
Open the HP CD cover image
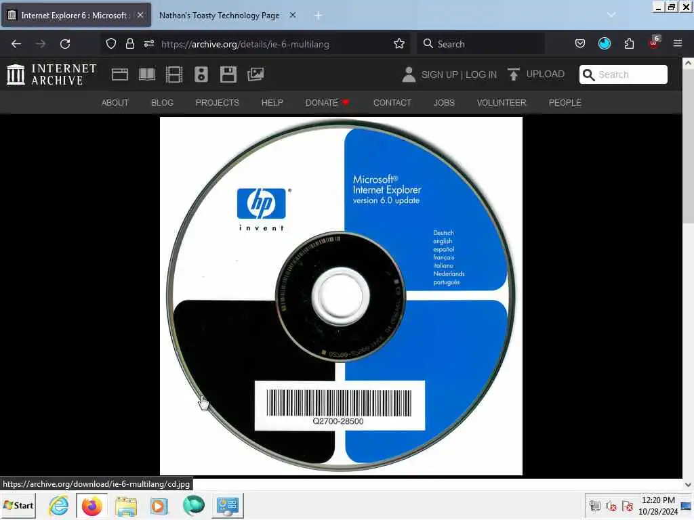[x=341, y=297]
